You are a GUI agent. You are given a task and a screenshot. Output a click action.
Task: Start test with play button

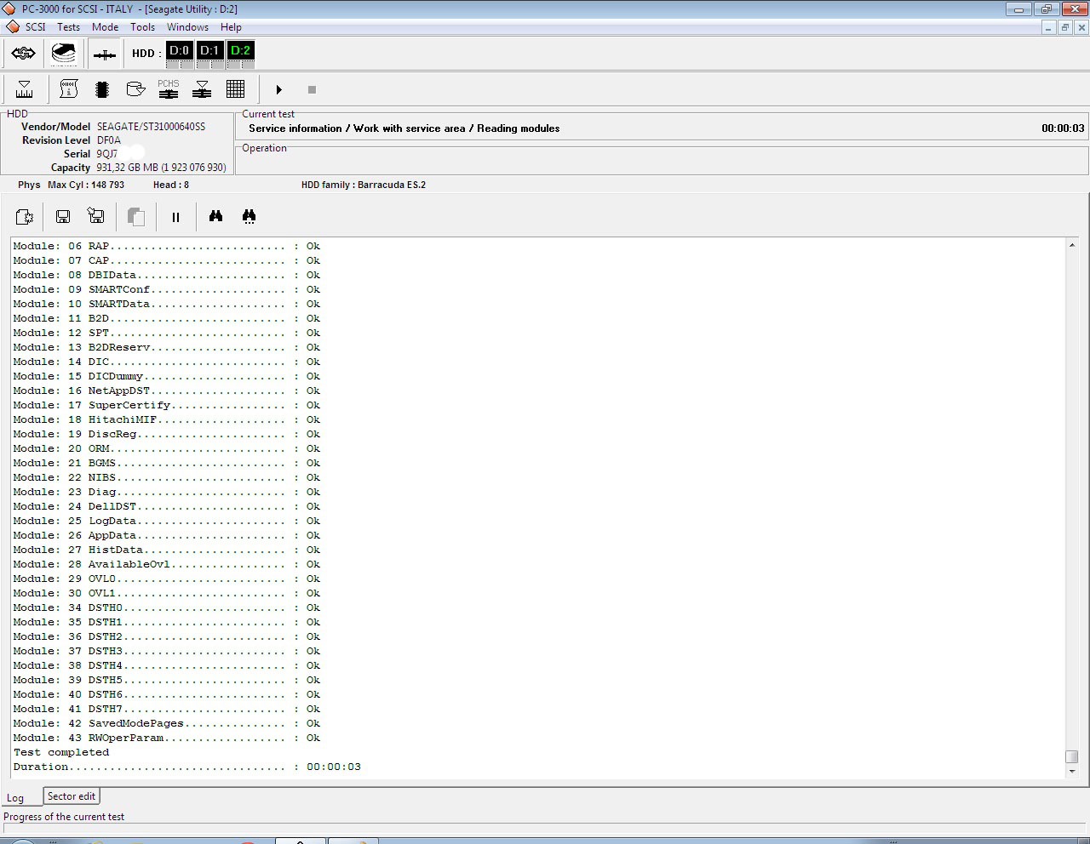tap(278, 89)
